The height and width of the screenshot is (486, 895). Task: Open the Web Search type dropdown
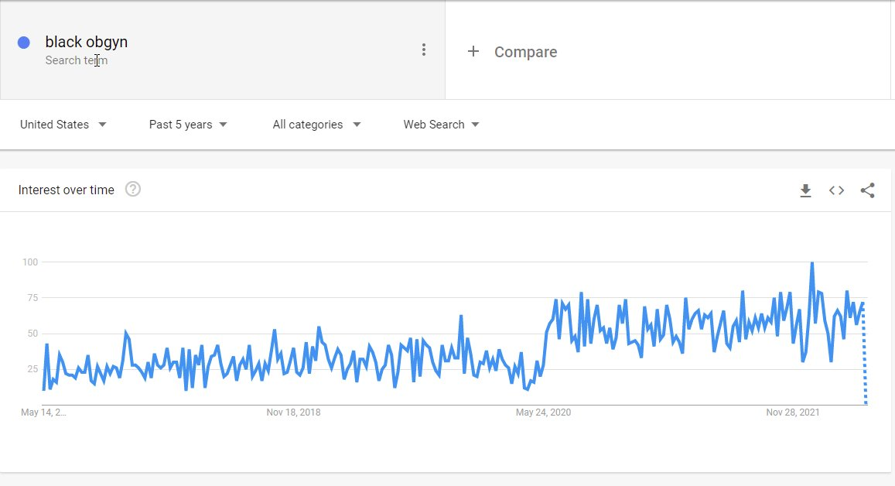coord(441,125)
